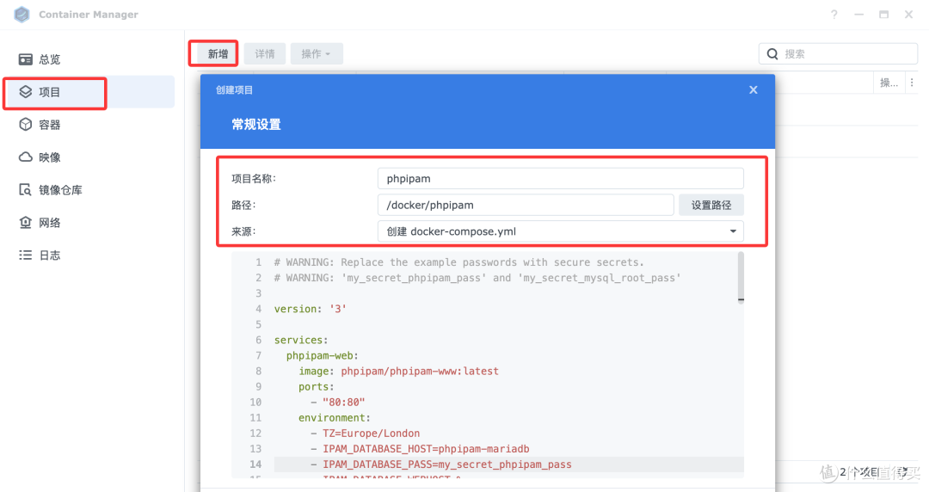Click the 常规设置 heading text
This screenshot has width=929, height=492.
click(x=256, y=125)
